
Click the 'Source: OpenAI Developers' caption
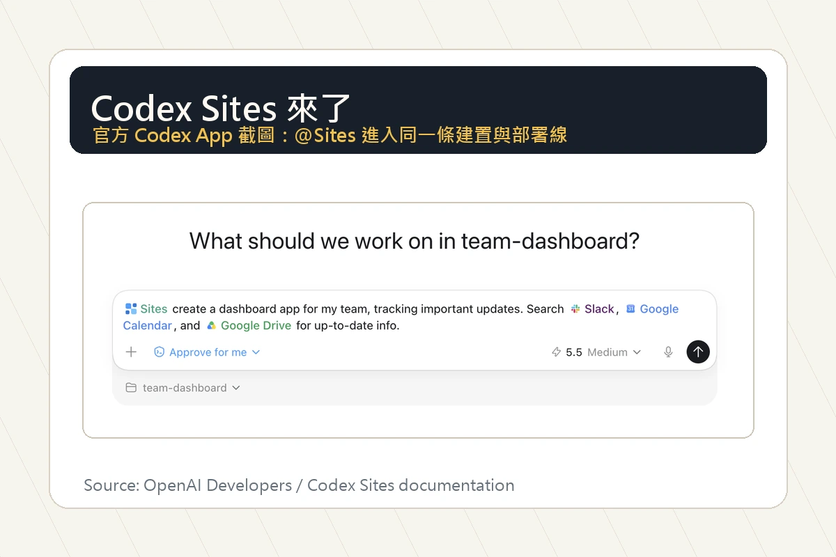pos(187,485)
